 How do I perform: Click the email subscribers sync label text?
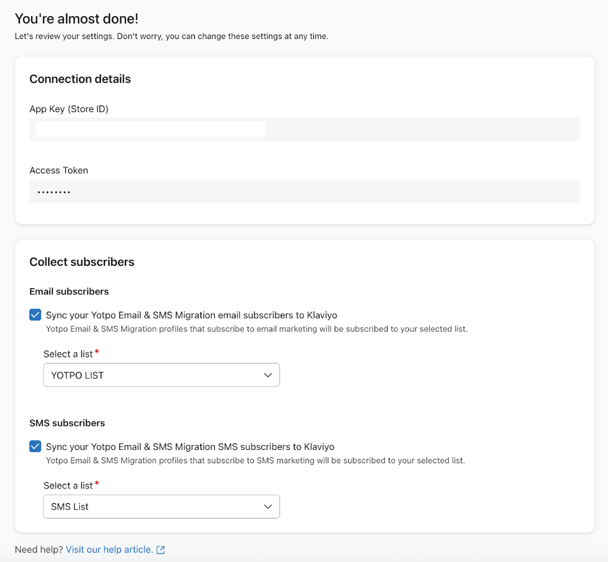click(x=191, y=316)
